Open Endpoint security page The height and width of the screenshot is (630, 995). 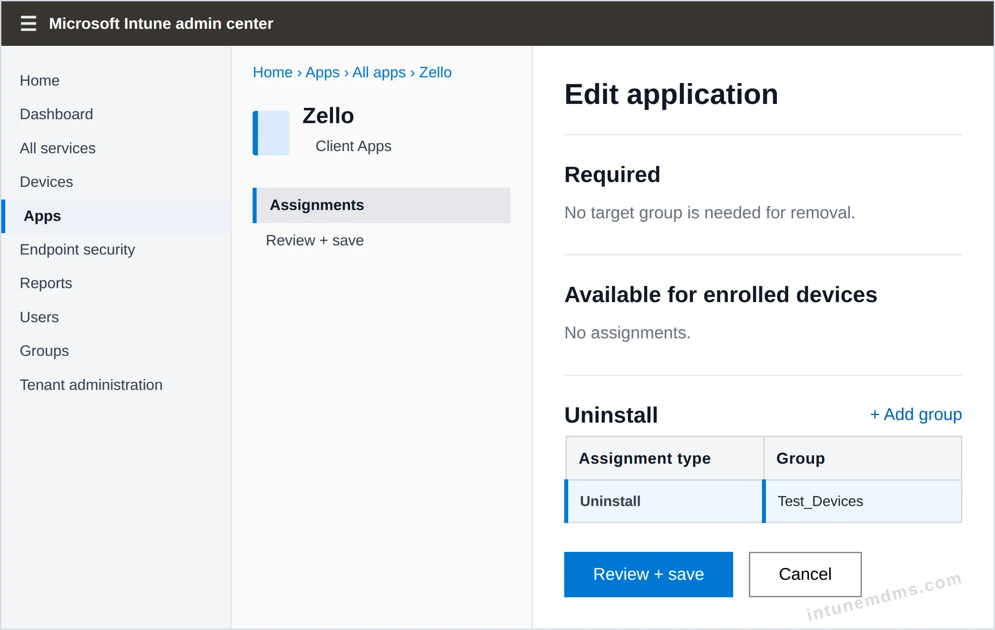77,250
